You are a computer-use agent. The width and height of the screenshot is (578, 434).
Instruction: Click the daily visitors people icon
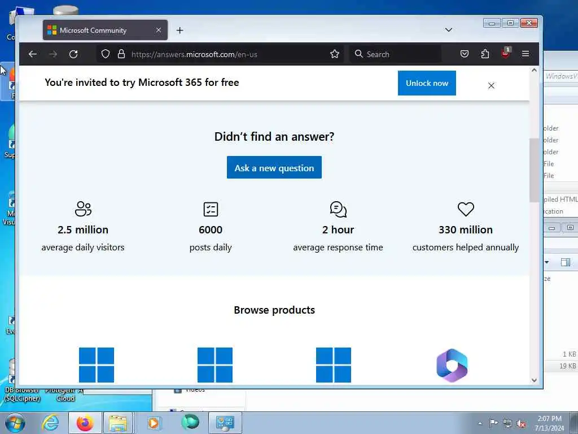[x=83, y=209]
